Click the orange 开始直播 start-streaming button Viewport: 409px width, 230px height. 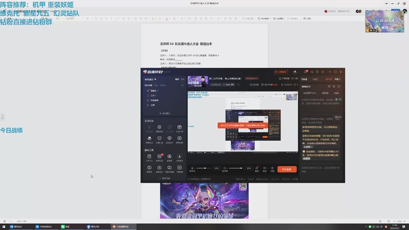287,169
